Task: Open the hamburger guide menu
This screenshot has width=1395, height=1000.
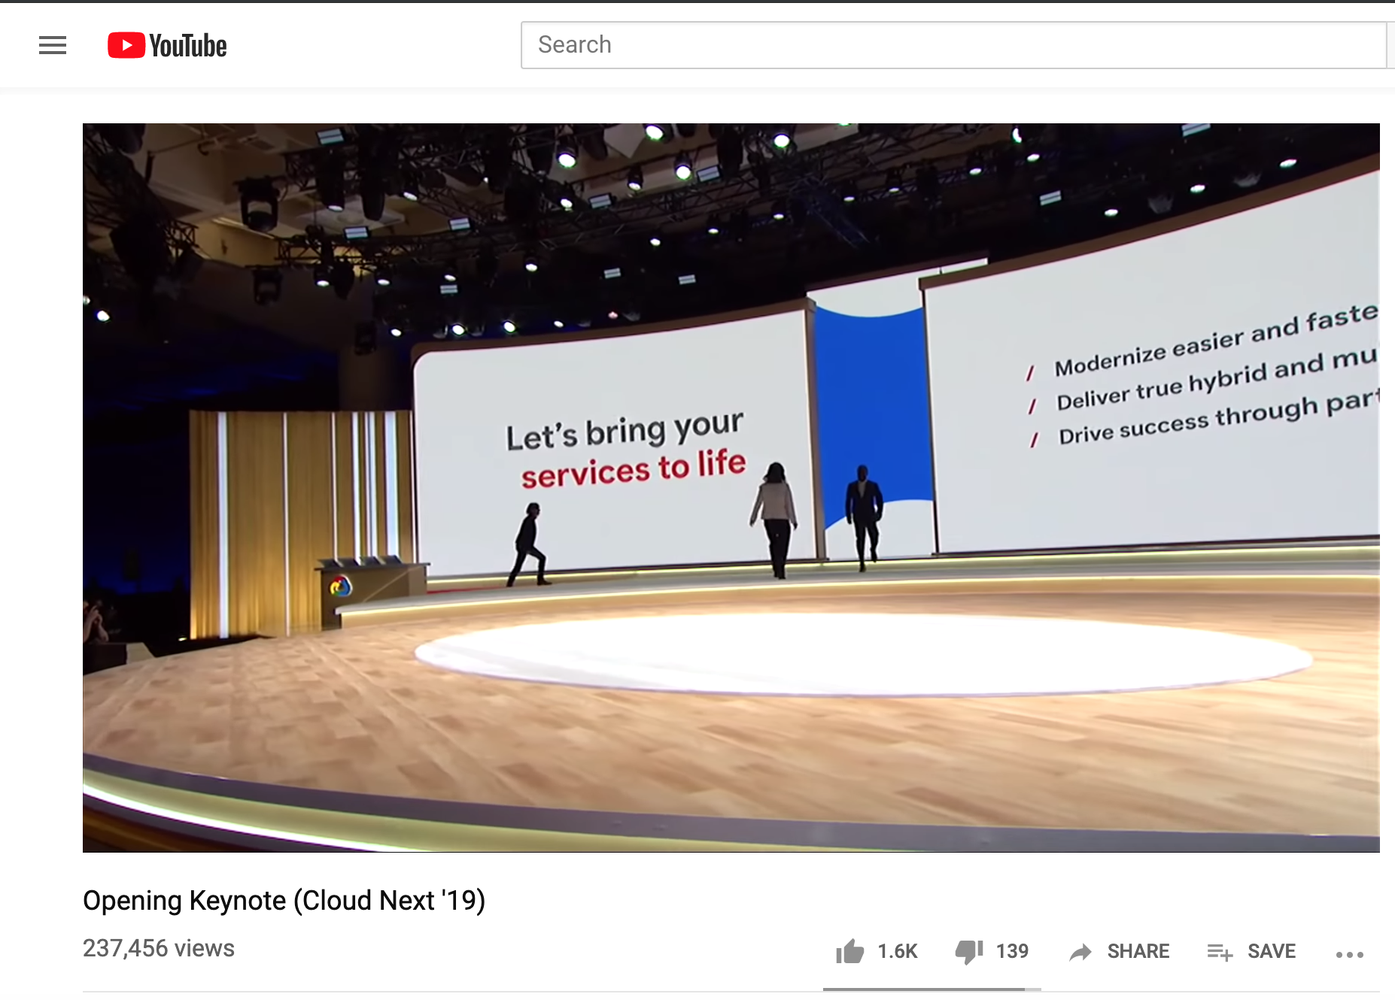Action: 53,46
